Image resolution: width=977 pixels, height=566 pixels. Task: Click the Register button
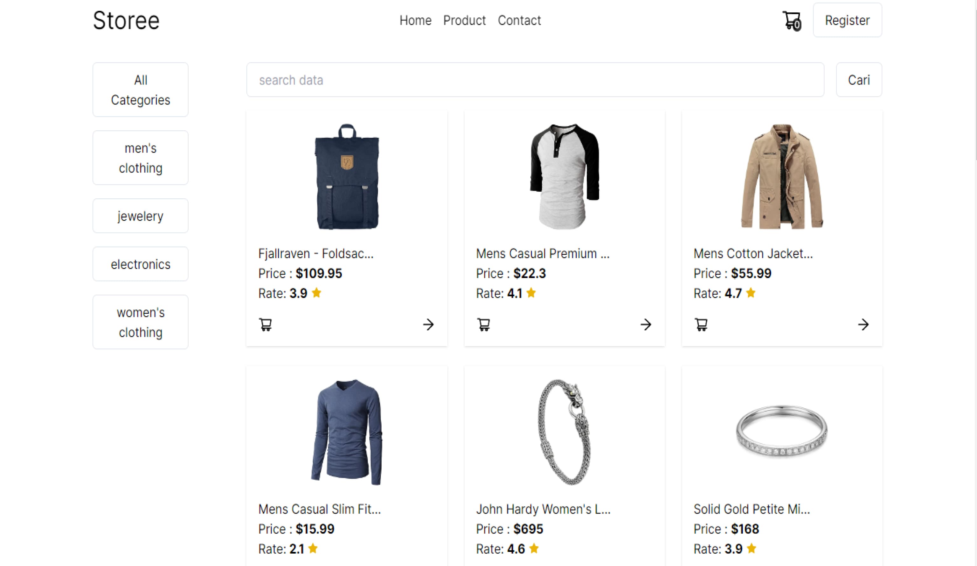coord(847,20)
